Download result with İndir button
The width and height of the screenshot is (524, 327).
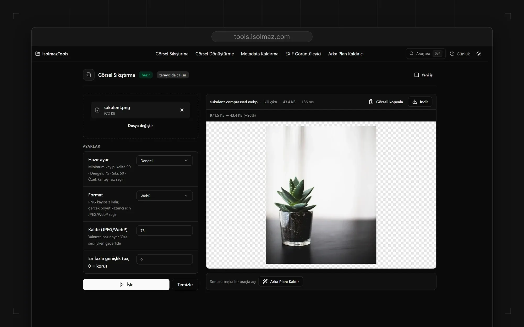tap(420, 102)
